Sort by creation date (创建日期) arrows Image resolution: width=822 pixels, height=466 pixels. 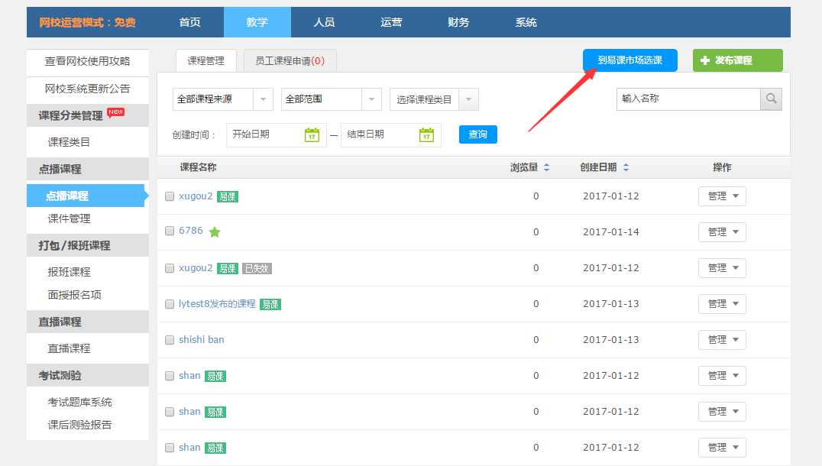[626, 168]
